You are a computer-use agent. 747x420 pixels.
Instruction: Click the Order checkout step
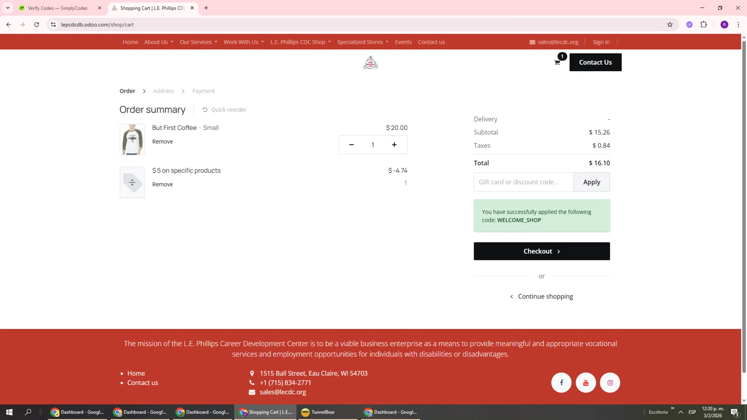coord(127,91)
